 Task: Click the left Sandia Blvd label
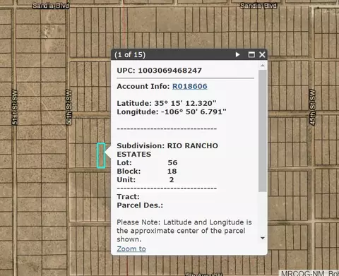coord(51,6)
